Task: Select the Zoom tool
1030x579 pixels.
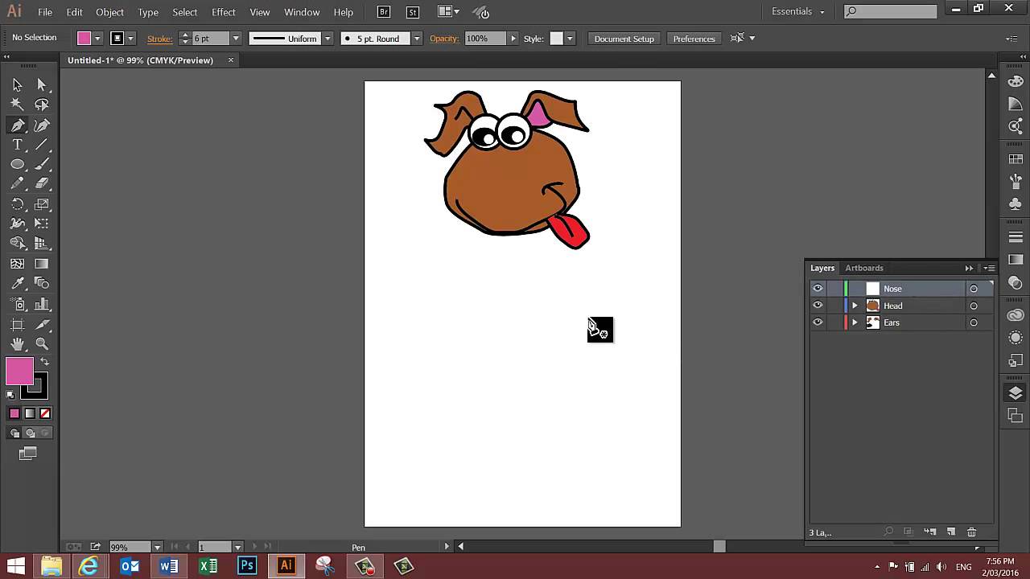Action: [42, 344]
